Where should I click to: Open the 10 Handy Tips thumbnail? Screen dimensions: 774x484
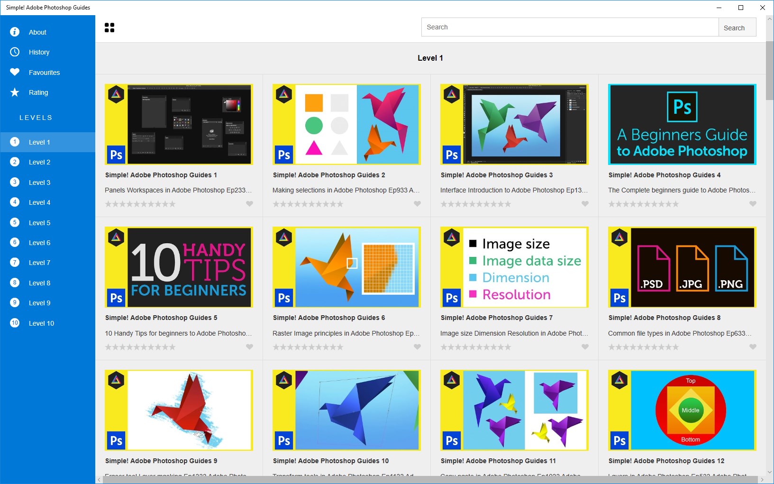(x=179, y=267)
